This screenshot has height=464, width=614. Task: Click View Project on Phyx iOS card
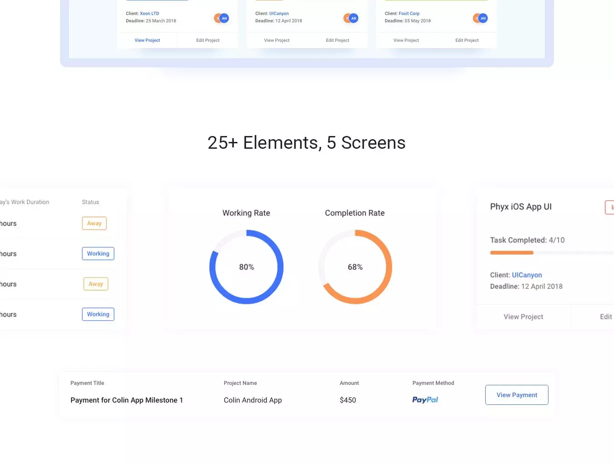click(x=523, y=317)
